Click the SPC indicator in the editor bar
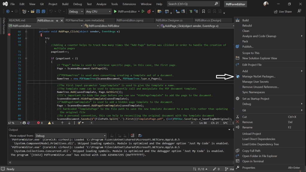 225,123
